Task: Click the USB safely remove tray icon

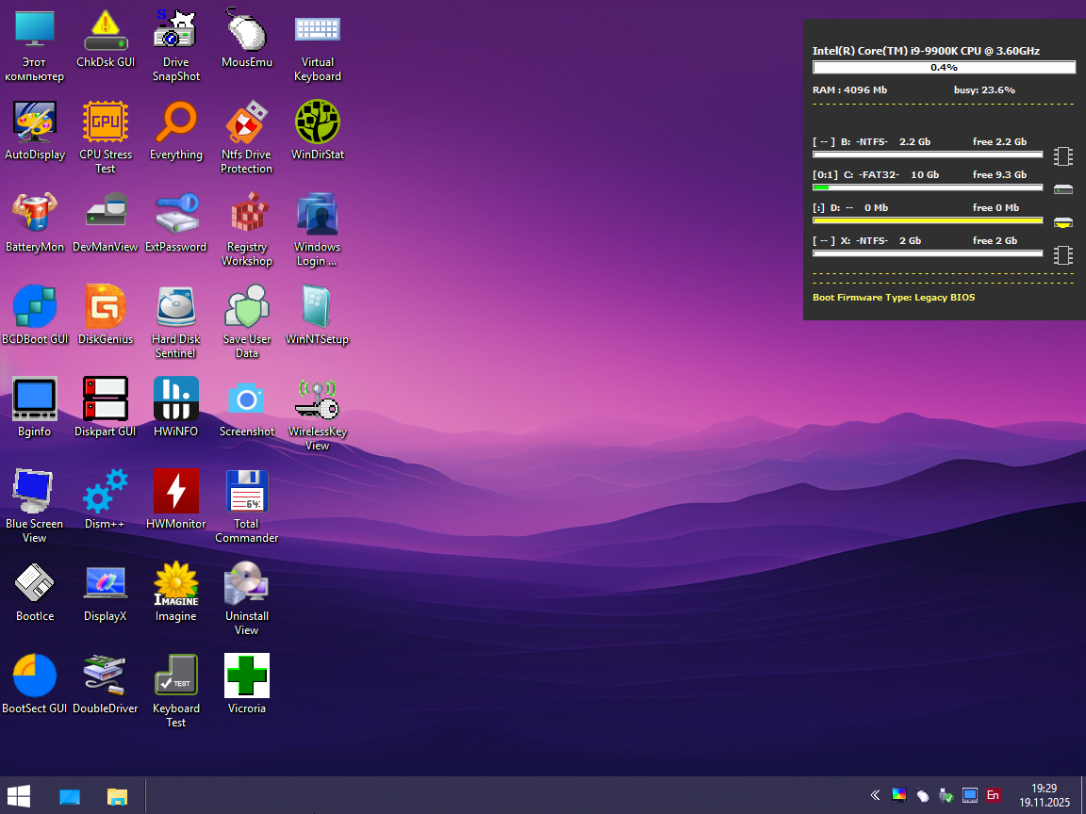Action: click(x=946, y=795)
